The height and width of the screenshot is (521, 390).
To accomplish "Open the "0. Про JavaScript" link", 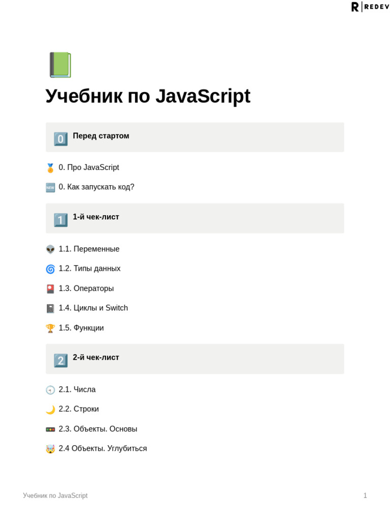I will pos(89,167).
